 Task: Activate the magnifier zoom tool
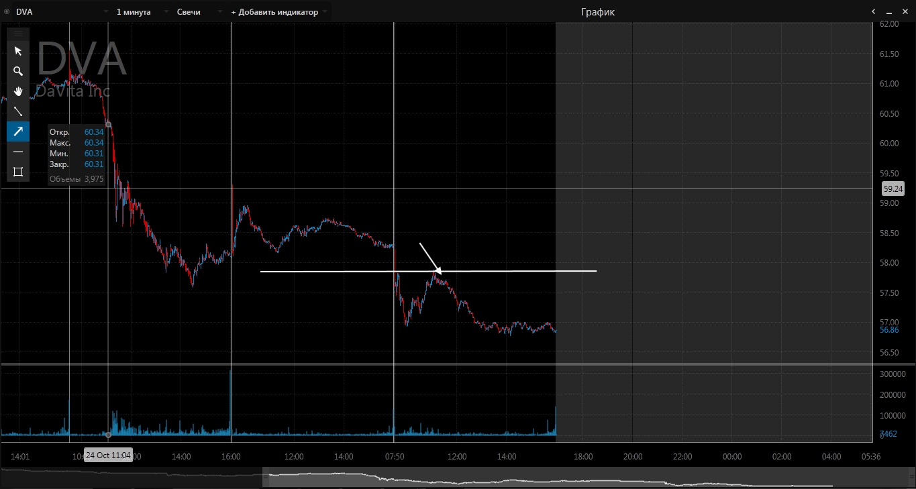[x=18, y=71]
